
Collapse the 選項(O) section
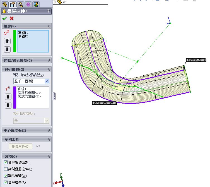point(49,156)
